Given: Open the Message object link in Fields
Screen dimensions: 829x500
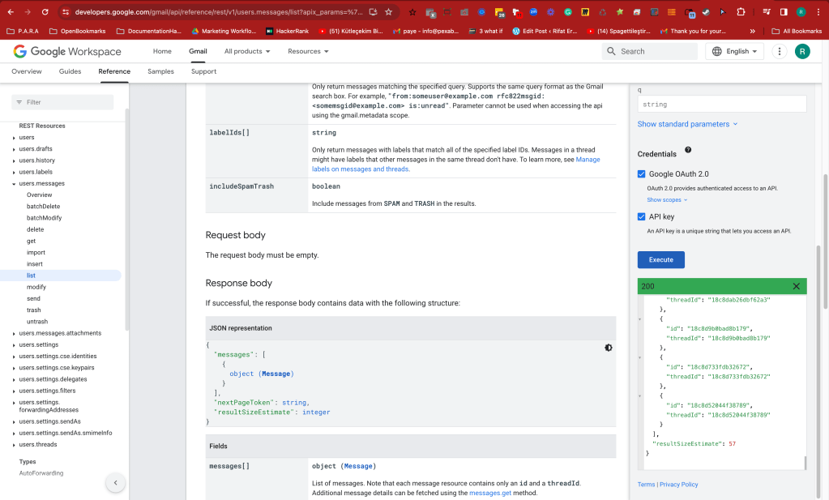Looking at the screenshot, I should [358, 466].
